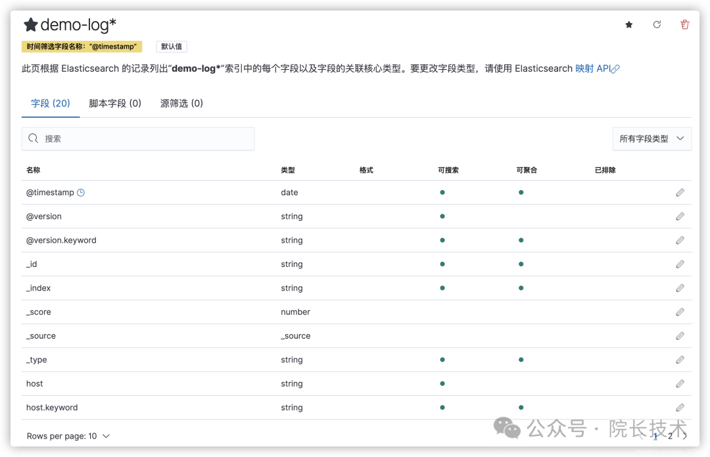Select the host field name
Image resolution: width=710 pixels, height=457 pixels.
34,383
